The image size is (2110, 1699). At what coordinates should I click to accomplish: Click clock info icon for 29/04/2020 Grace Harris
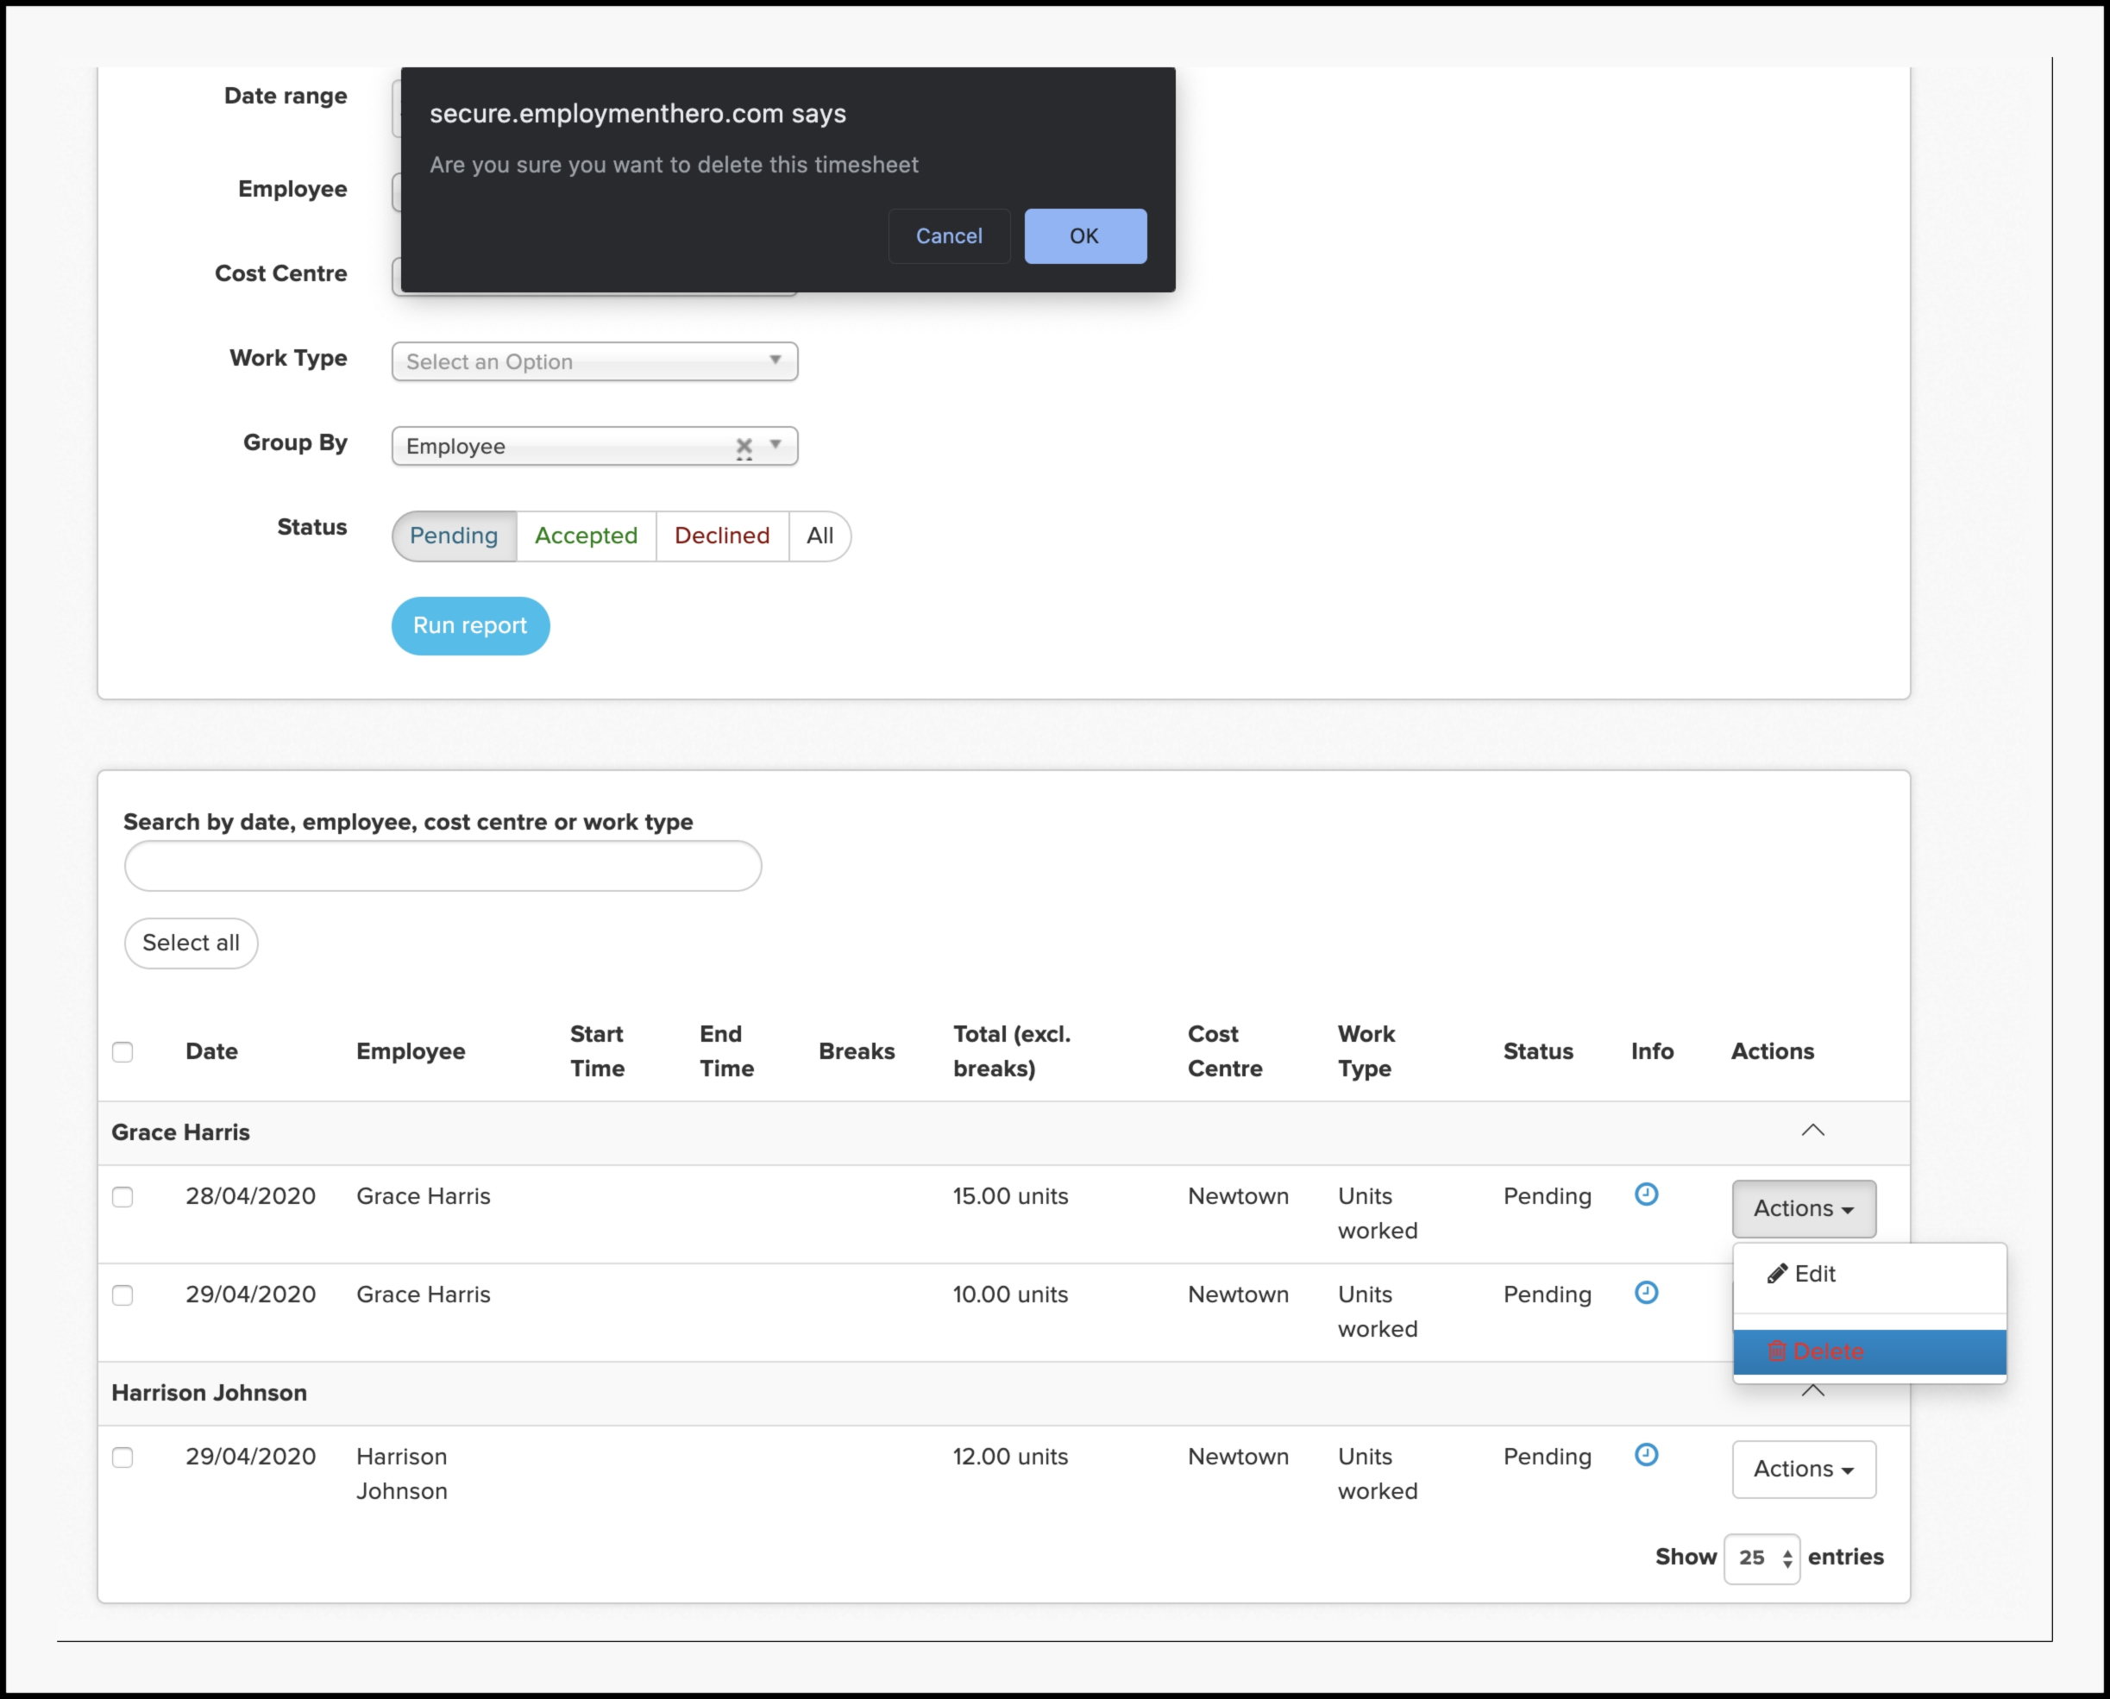(x=1646, y=1293)
